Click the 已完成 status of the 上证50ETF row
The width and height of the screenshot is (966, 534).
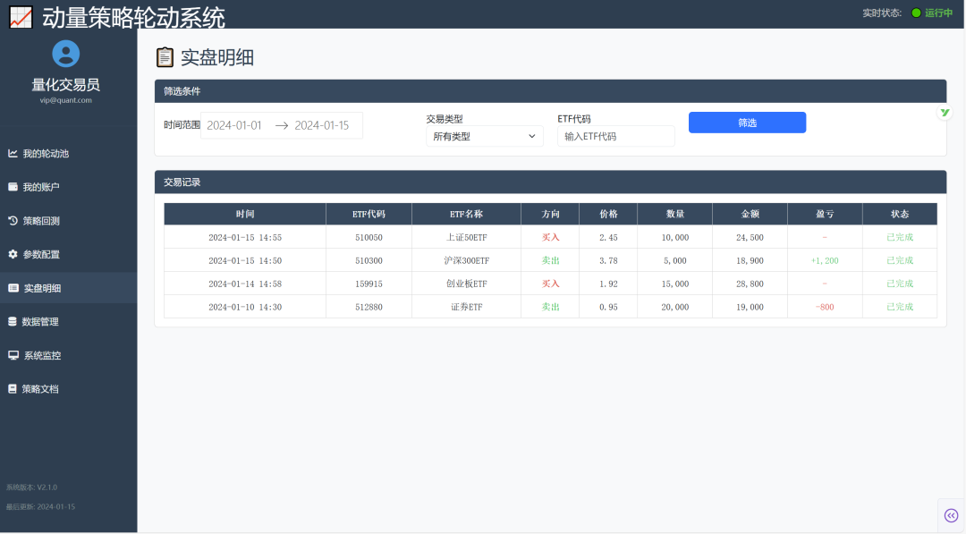(x=899, y=237)
